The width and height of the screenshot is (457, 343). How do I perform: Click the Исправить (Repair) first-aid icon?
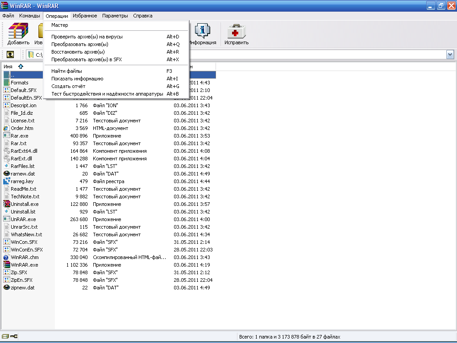pos(236,31)
